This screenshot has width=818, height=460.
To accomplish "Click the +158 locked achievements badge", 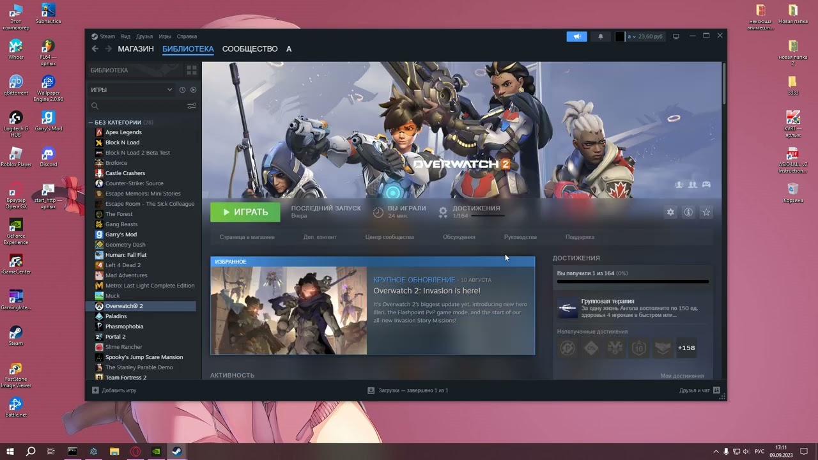I will 686,348.
